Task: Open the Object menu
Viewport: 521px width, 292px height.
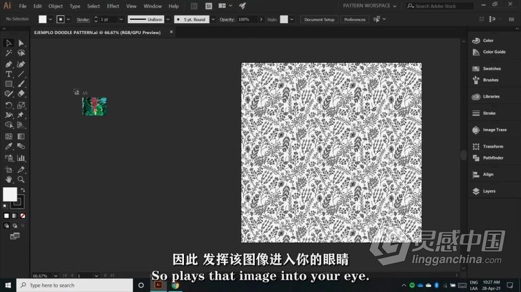Action: 55,6
